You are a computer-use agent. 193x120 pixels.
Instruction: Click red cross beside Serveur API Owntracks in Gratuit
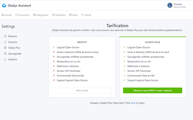(54, 71)
